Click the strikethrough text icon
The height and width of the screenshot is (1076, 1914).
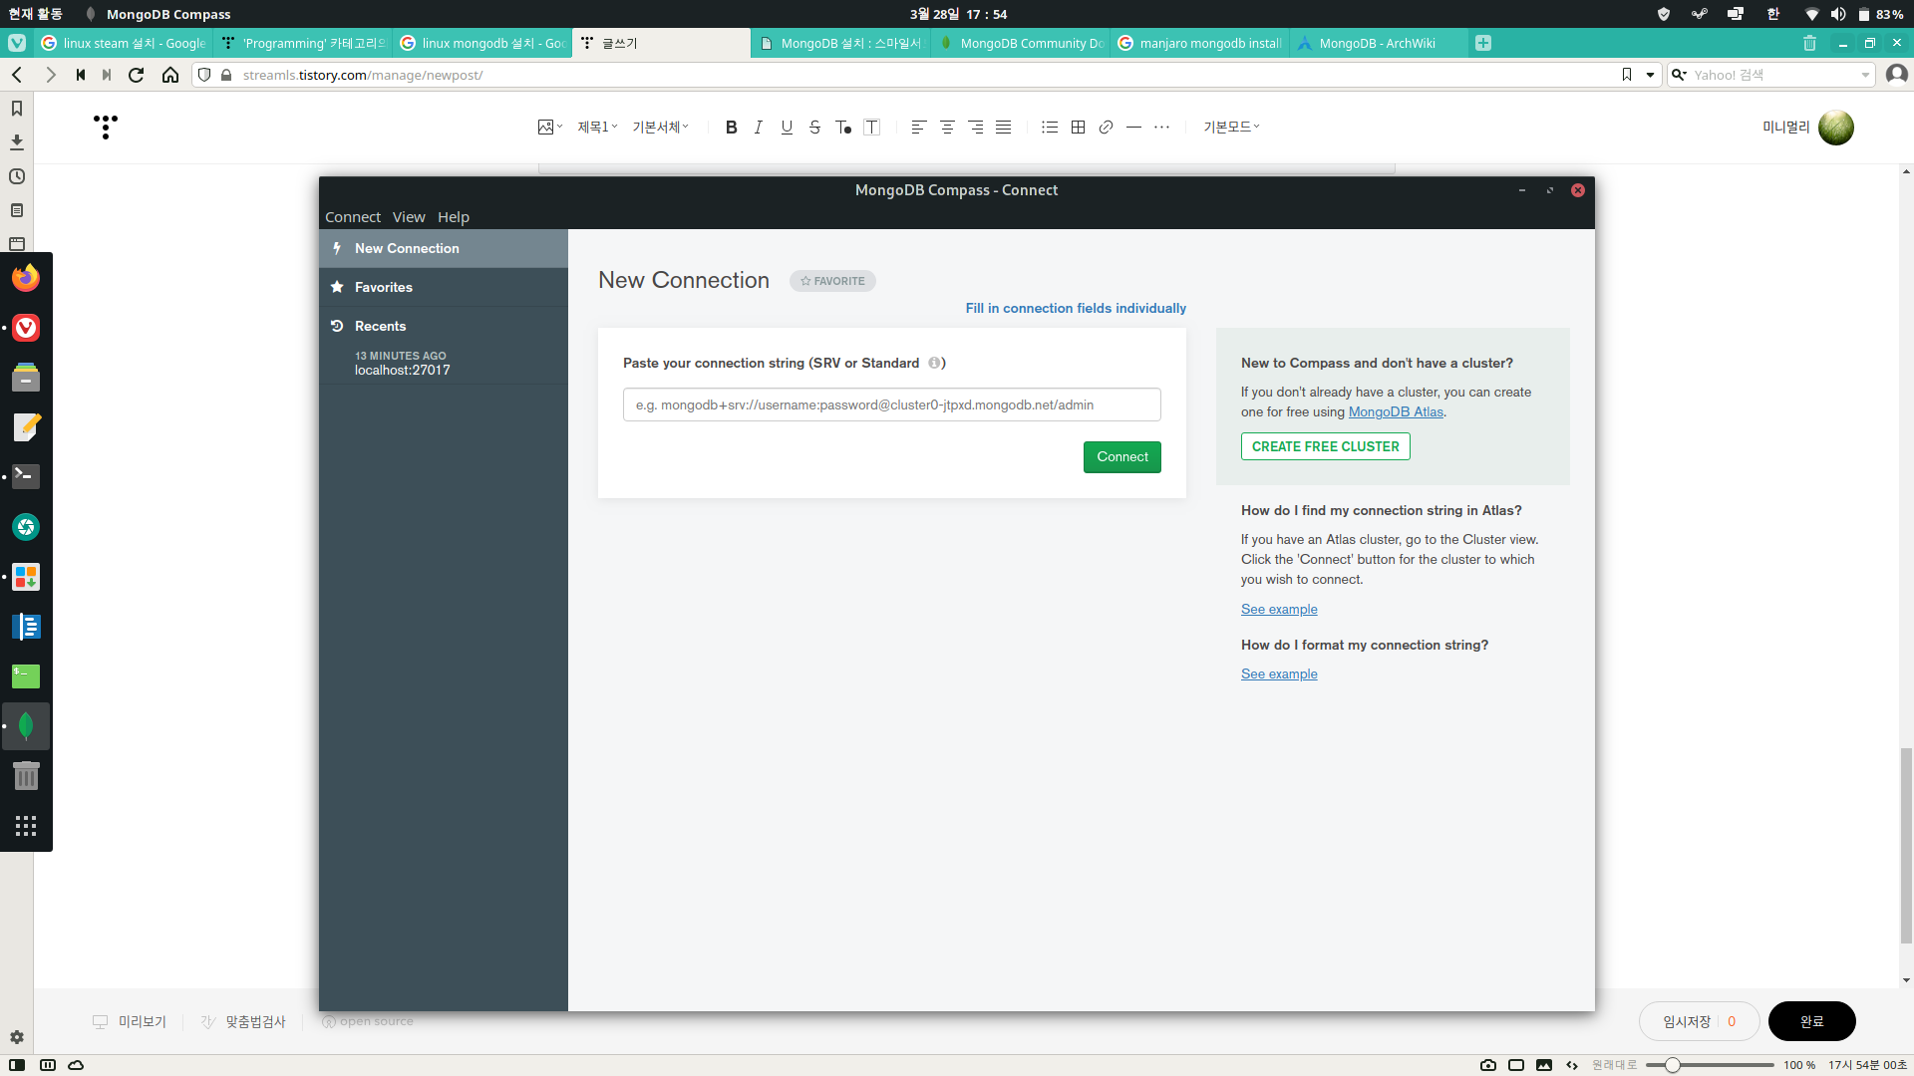coord(814,128)
